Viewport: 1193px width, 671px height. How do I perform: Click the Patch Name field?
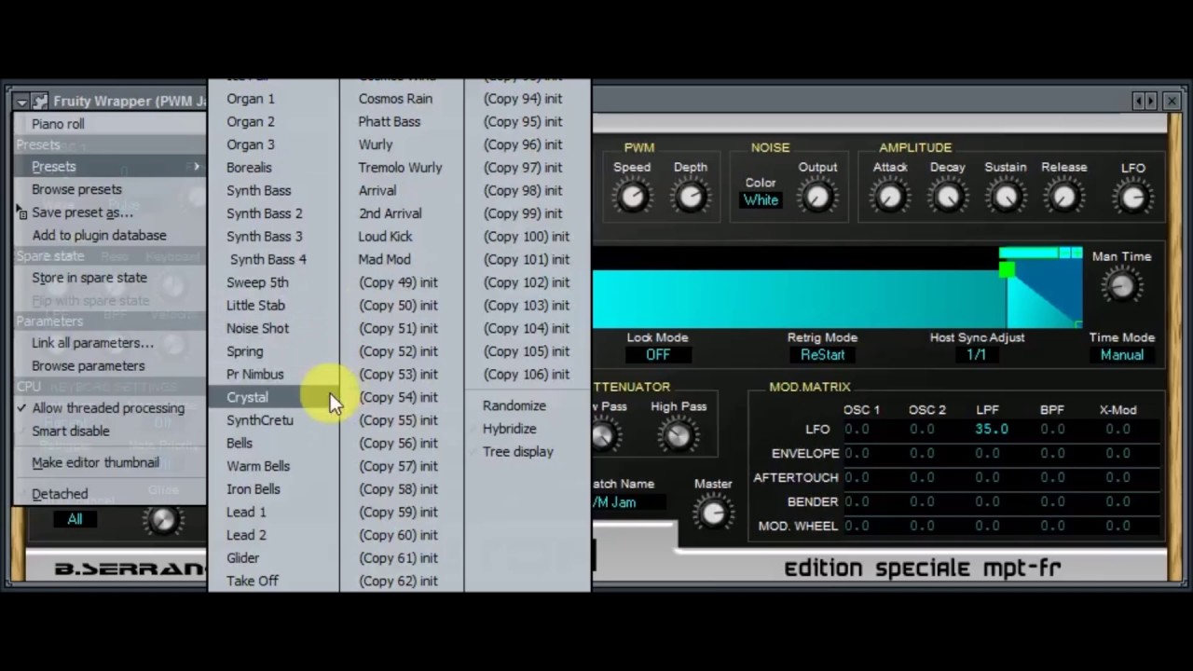tap(627, 502)
